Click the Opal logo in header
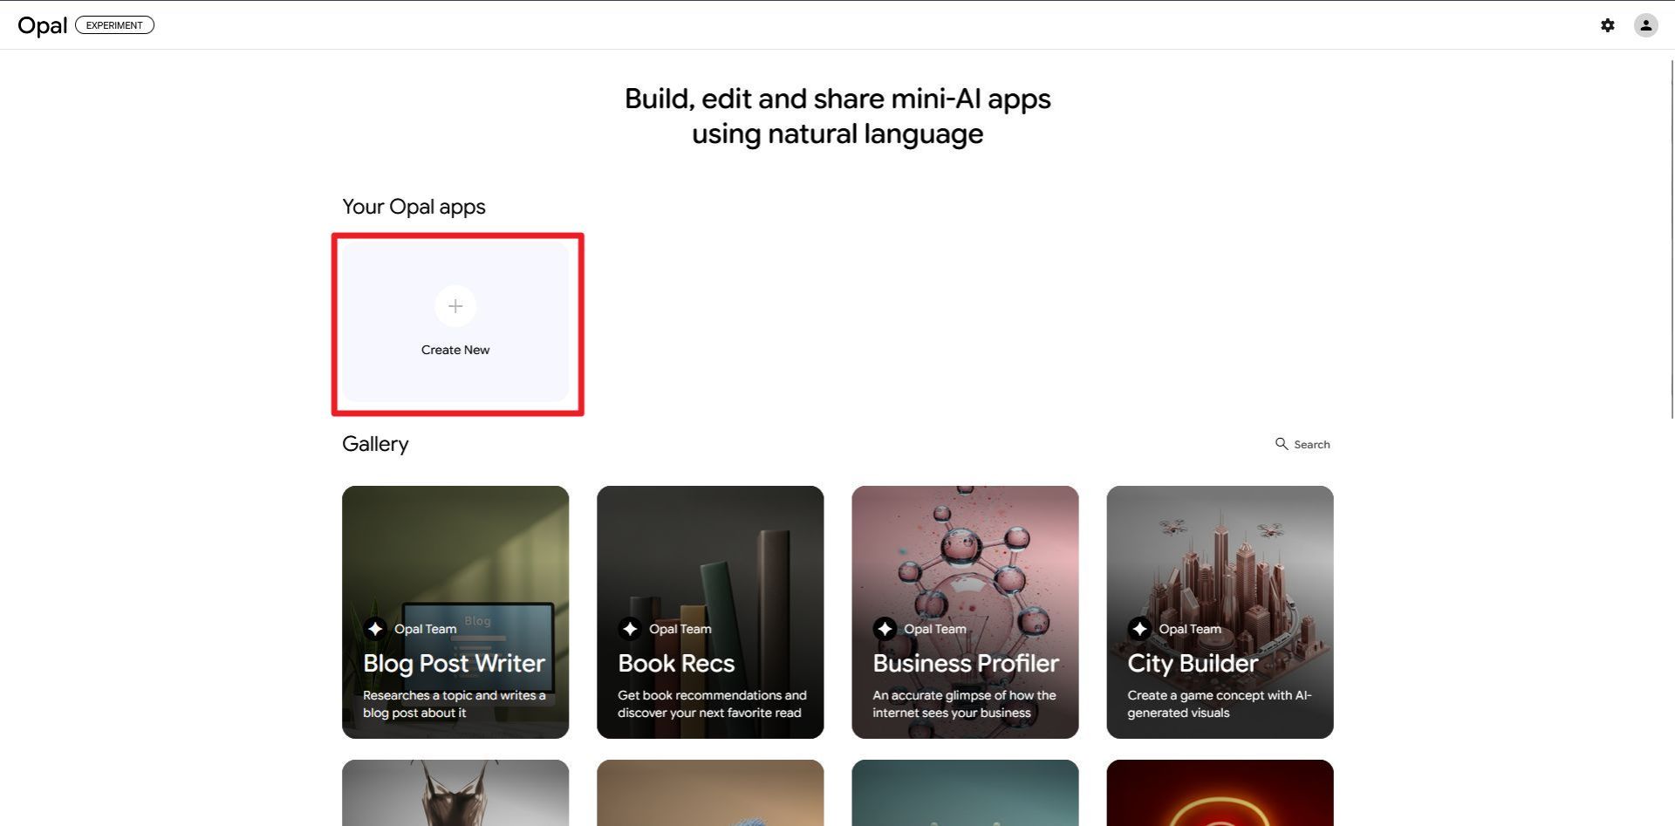 42,25
